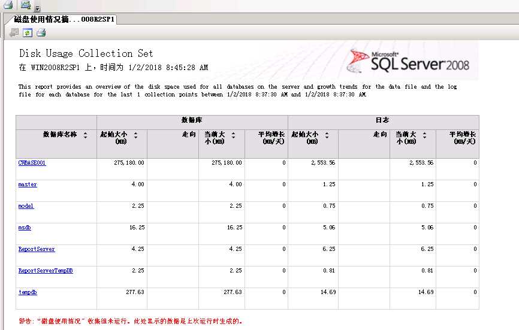The height and width of the screenshot is (330, 519).
Task: Sort by 数据库名称 using its sort arrows
Action: pyautogui.click(x=85, y=135)
